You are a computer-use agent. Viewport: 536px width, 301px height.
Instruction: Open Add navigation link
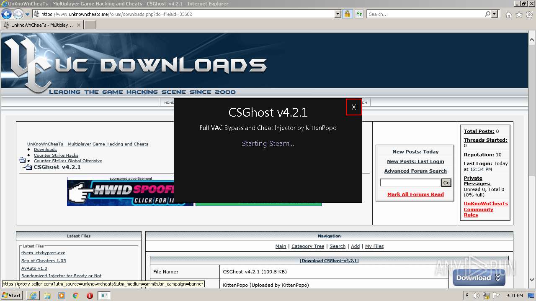click(355, 246)
